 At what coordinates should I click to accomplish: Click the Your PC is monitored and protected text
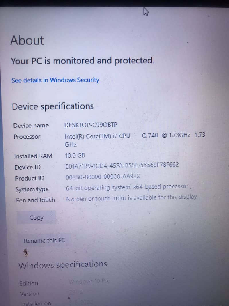coord(83,61)
